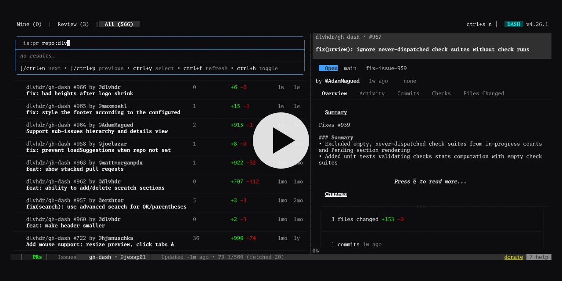Click the 'no results…' suggestion row
Screen dimensions: 562x281
click(37, 56)
